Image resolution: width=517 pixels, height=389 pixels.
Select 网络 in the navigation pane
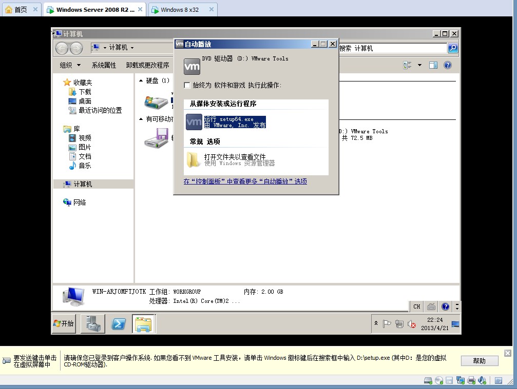[74, 202]
